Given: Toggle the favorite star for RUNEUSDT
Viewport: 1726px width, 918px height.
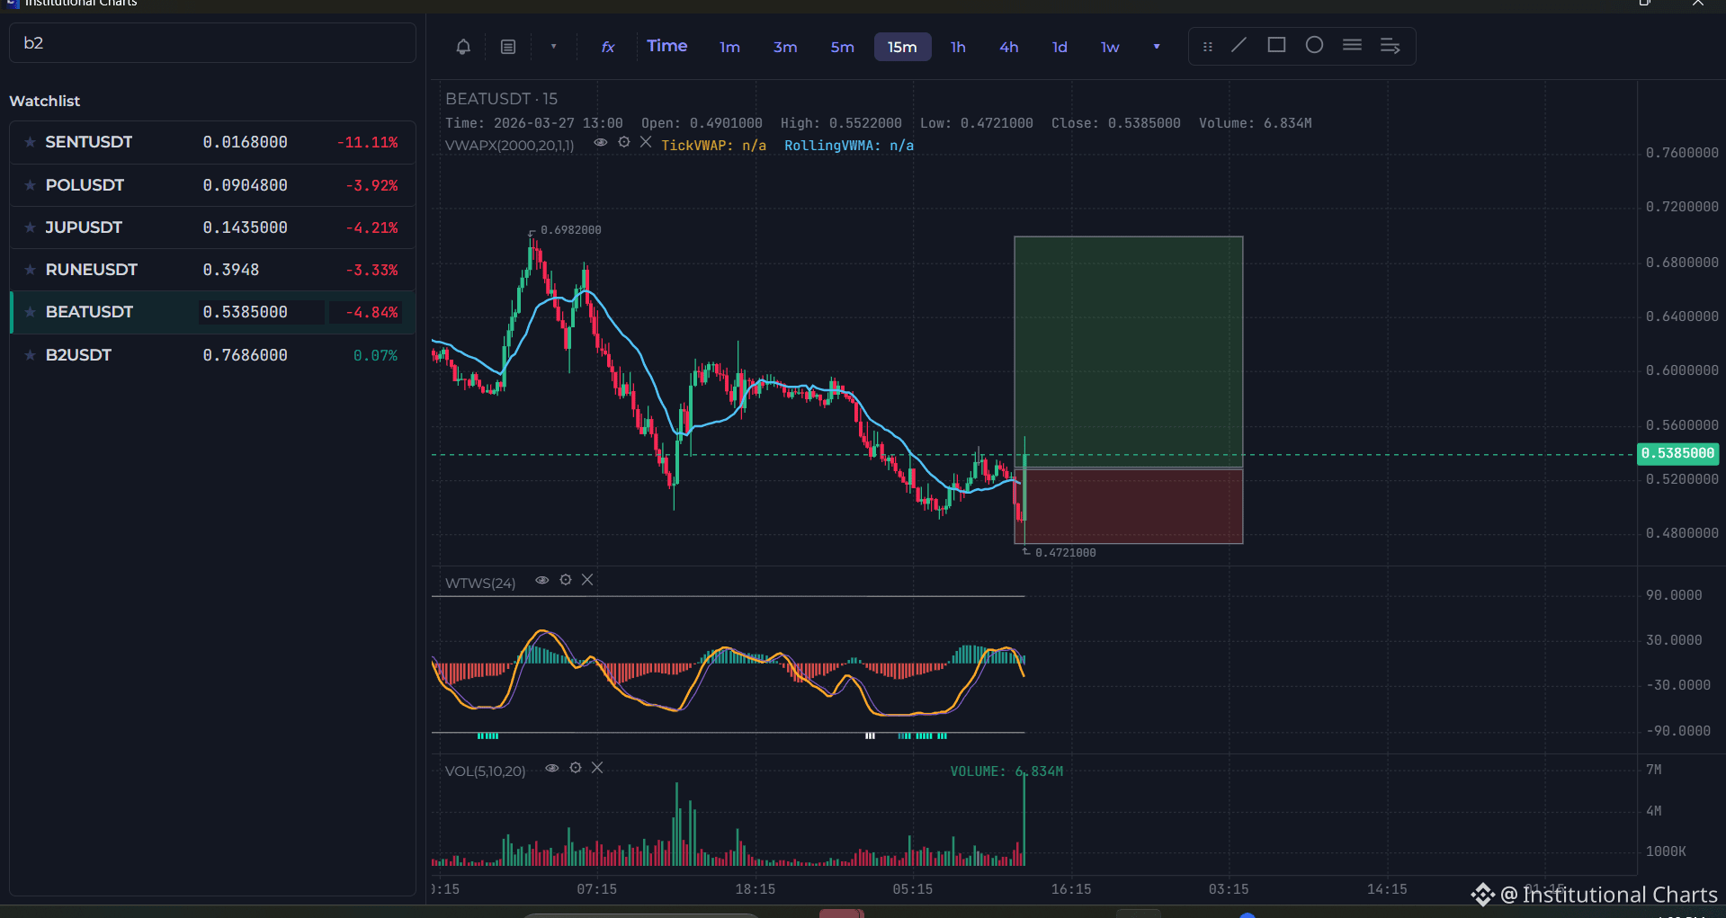Looking at the screenshot, I should coord(30,270).
